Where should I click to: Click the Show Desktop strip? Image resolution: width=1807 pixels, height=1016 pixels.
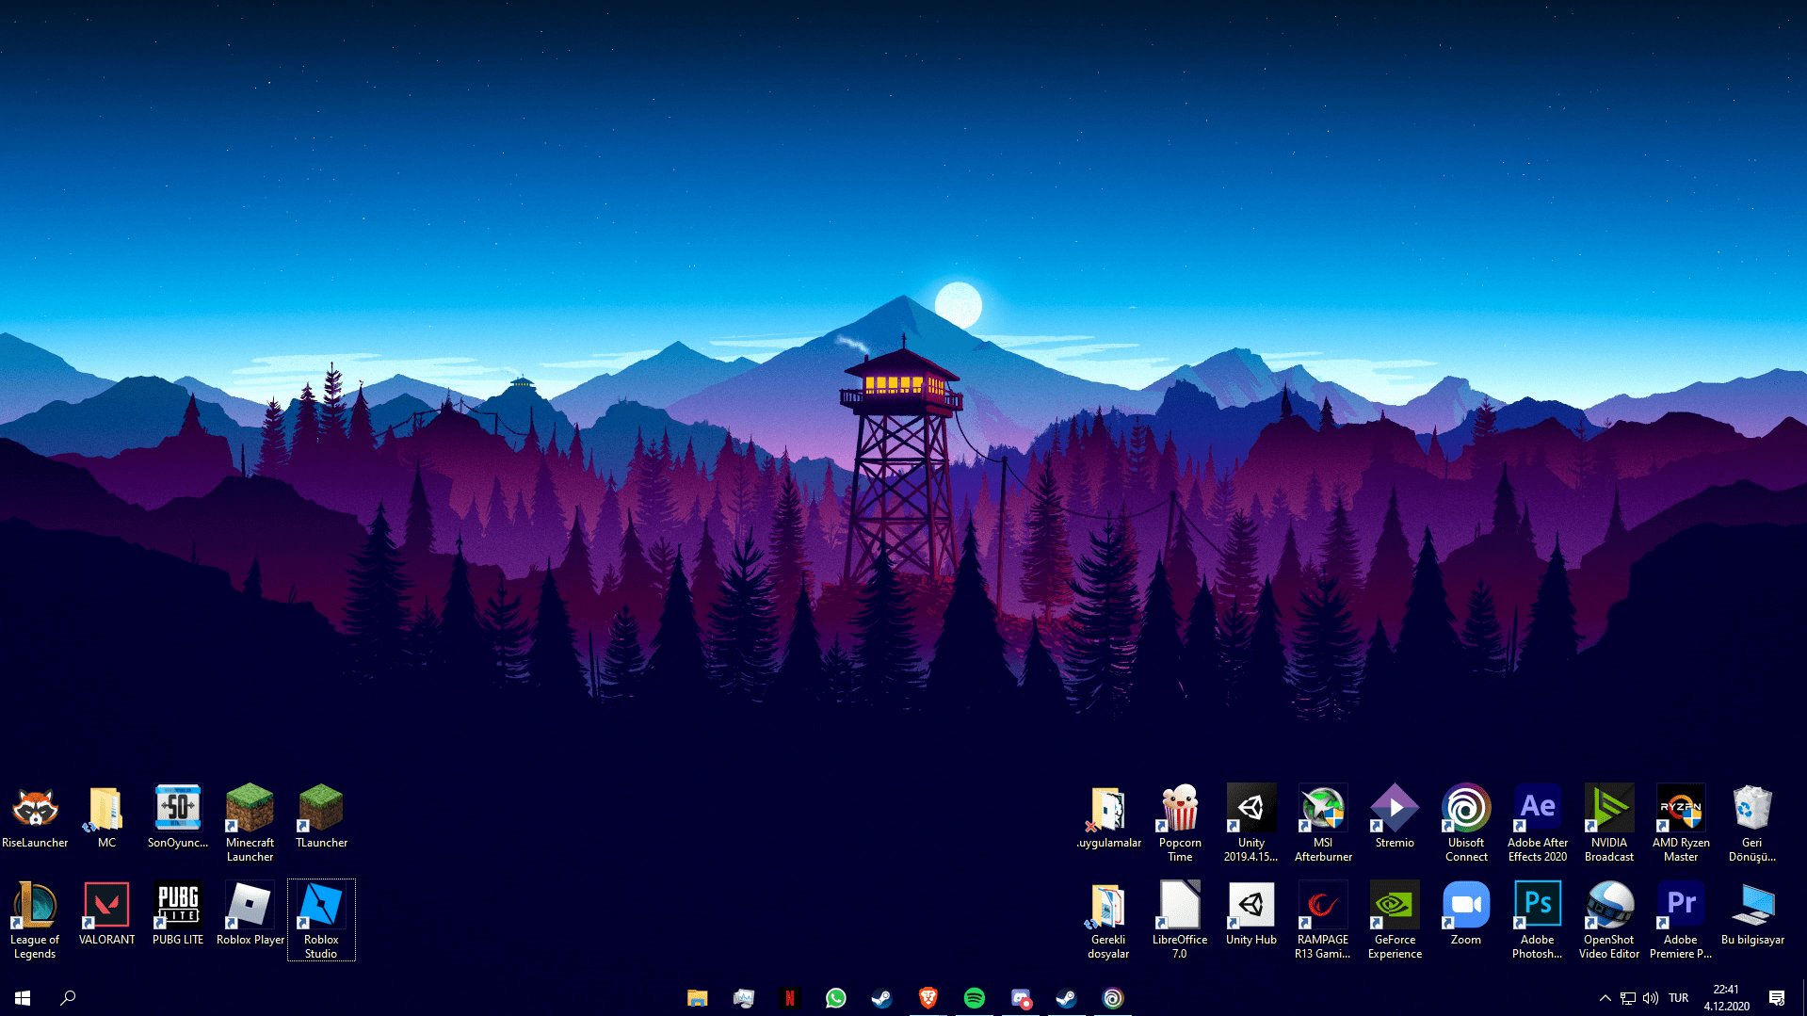[x=1803, y=997]
